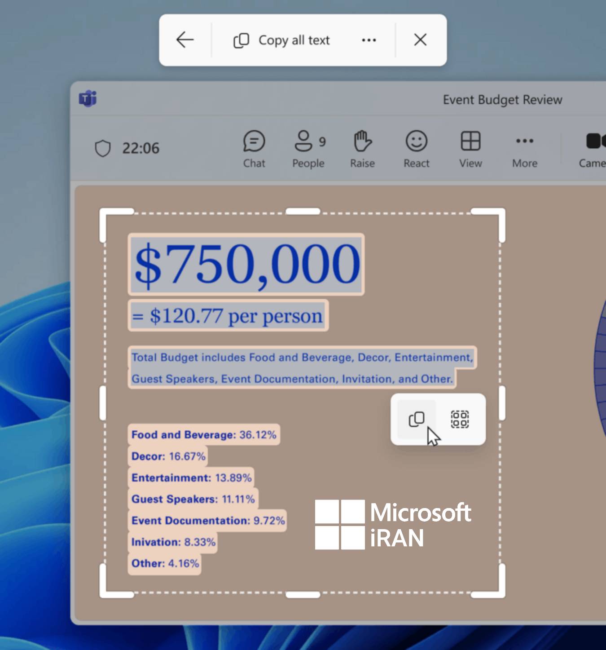606x650 pixels.
Task: Select the $750,000 text
Action: point(246,264)
